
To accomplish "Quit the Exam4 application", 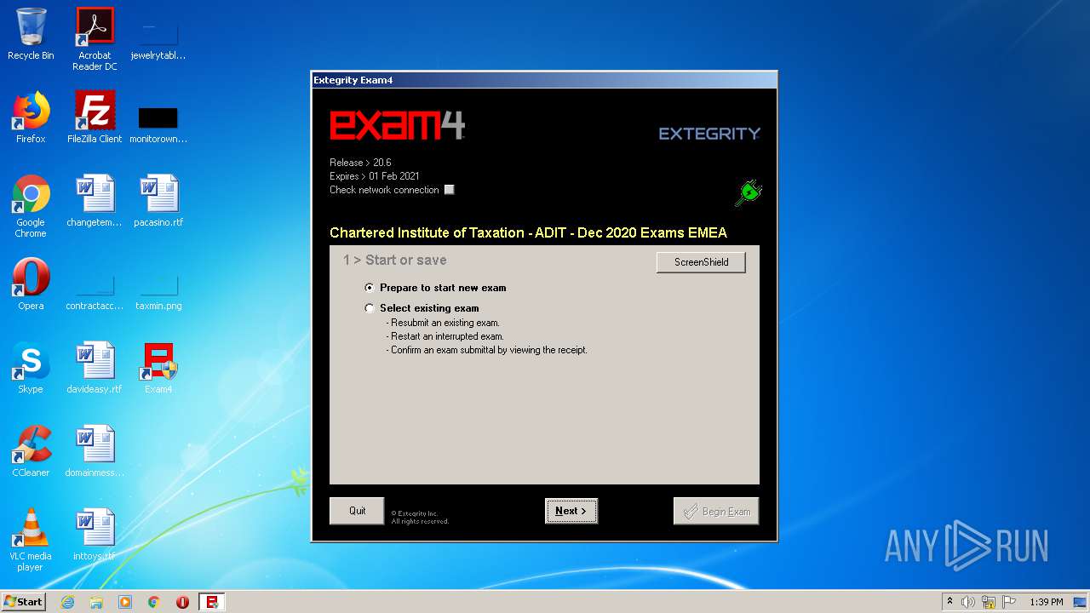I will click(357, 511).
